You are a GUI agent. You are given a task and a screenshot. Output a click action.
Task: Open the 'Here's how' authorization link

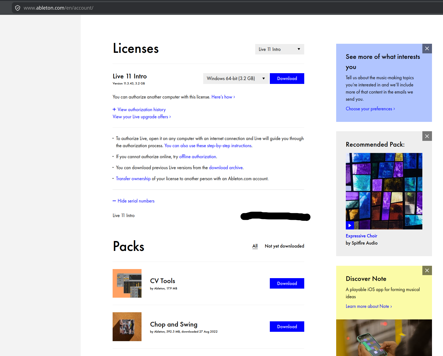tap(223, 97)
